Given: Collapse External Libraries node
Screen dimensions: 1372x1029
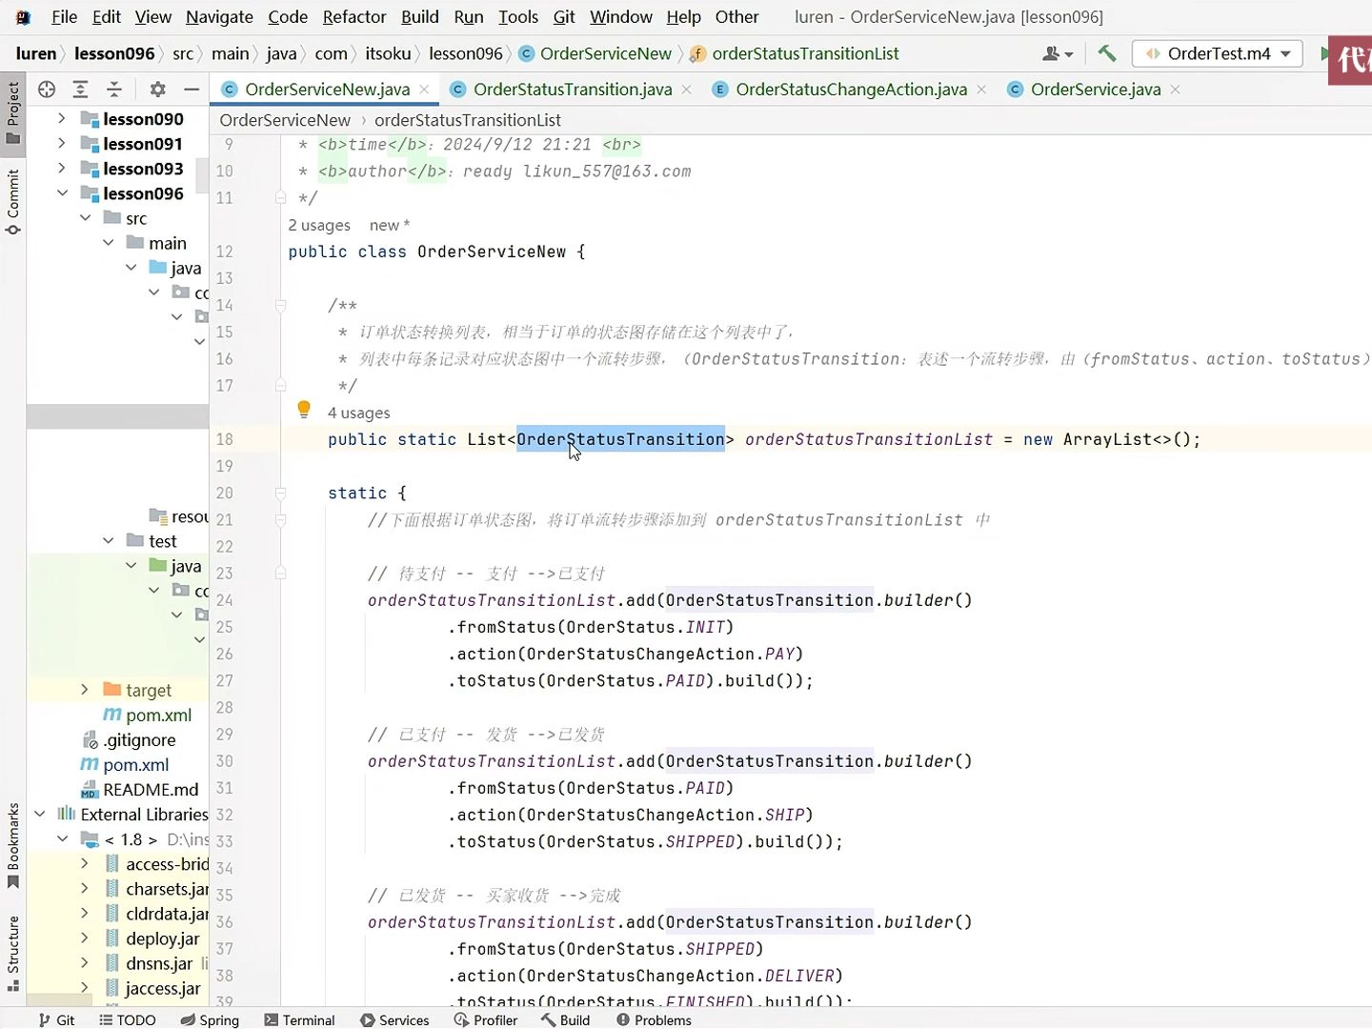Looking at the screenshot, I should coord(39,814).
